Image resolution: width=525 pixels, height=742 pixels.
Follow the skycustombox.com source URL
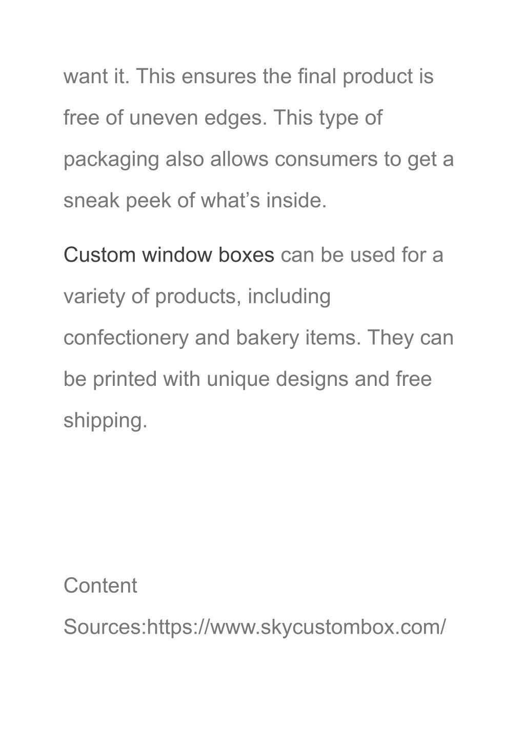[297, 627]
